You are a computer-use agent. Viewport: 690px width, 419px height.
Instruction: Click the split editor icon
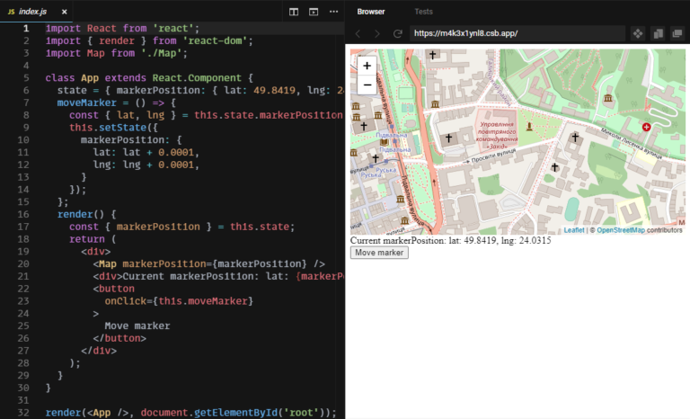point(294,12)
